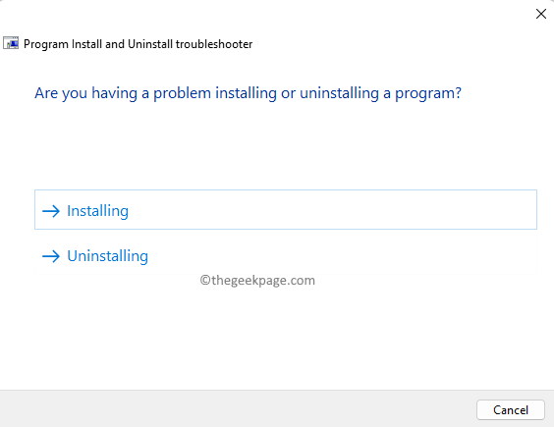This screenshot has width=554, height=427.
Task: Click the arrow icon beside Installing
Action: (x=51, y=211)
